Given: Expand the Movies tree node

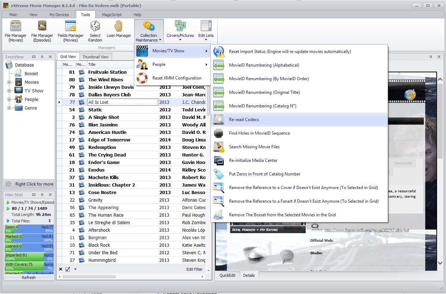Looking at the screenshot, I should point(9,82).
